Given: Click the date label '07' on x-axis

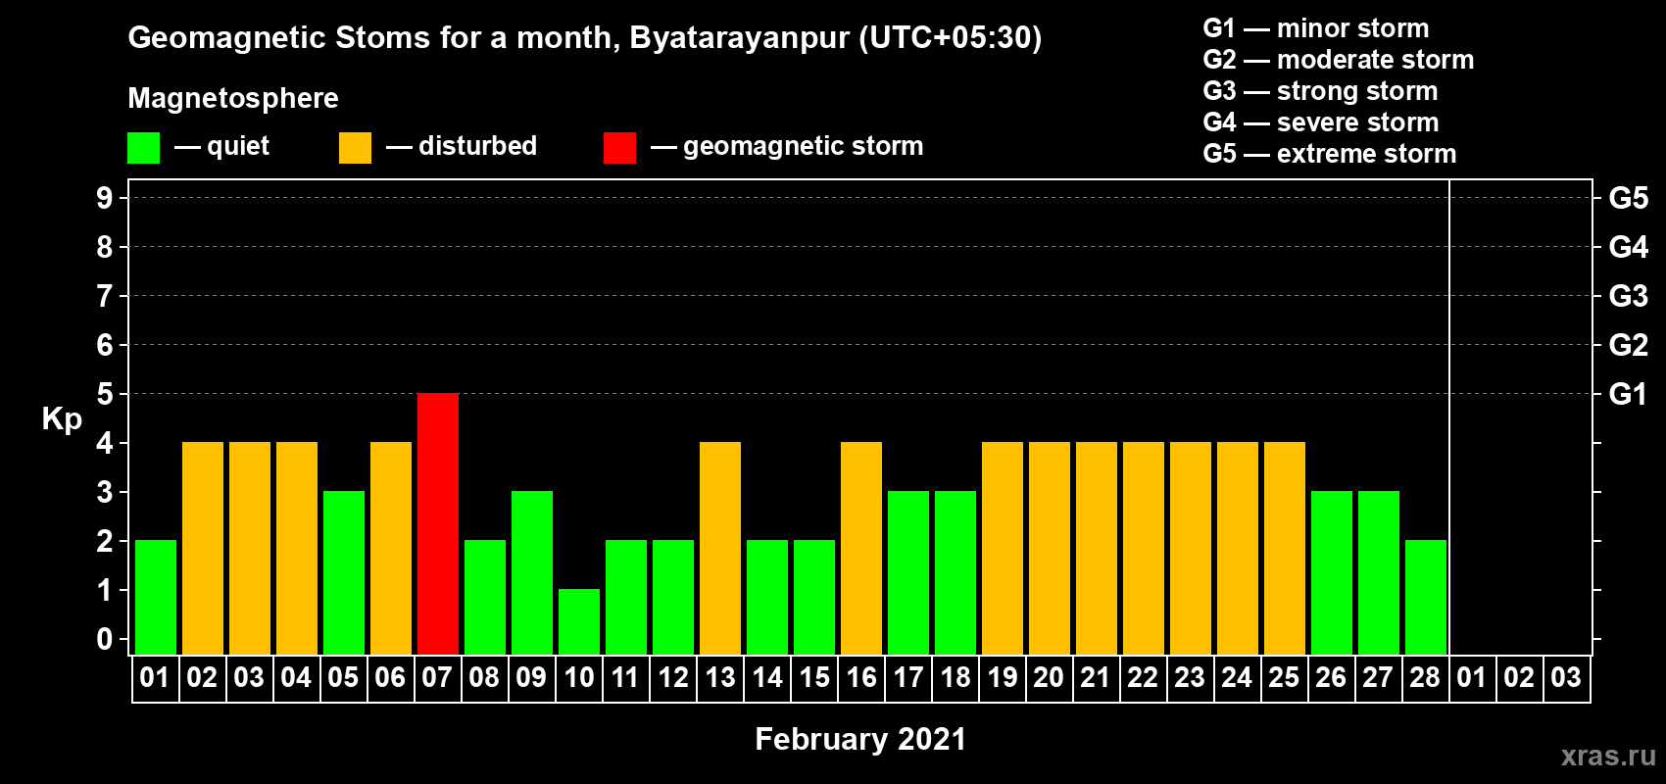Looking at the screenshot, I should [437, 677].
